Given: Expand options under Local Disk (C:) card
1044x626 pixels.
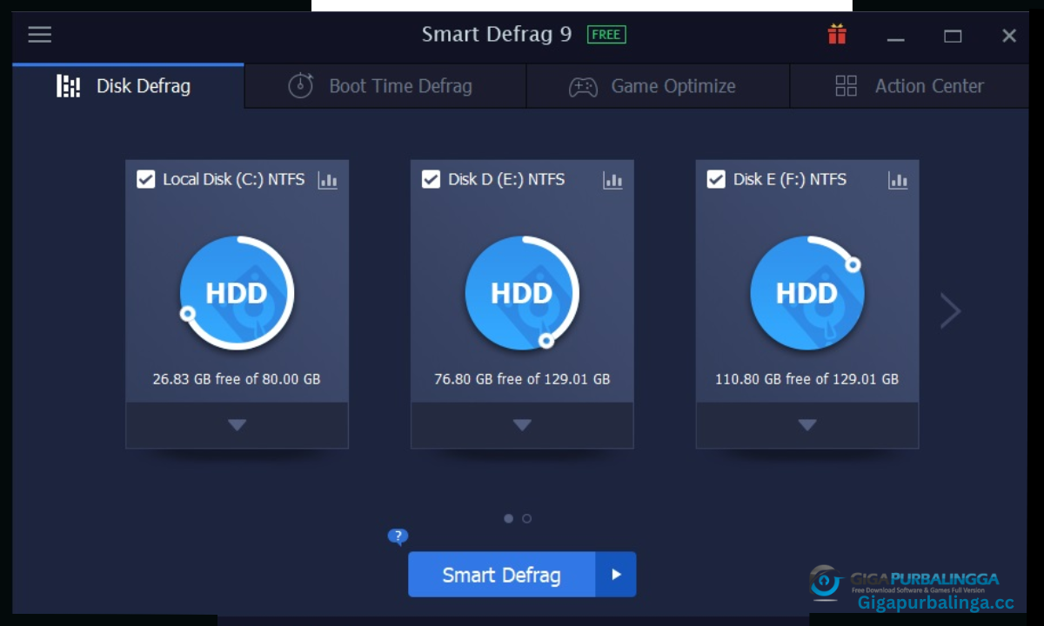Looking at the screenshot, I should click(237, 425).
